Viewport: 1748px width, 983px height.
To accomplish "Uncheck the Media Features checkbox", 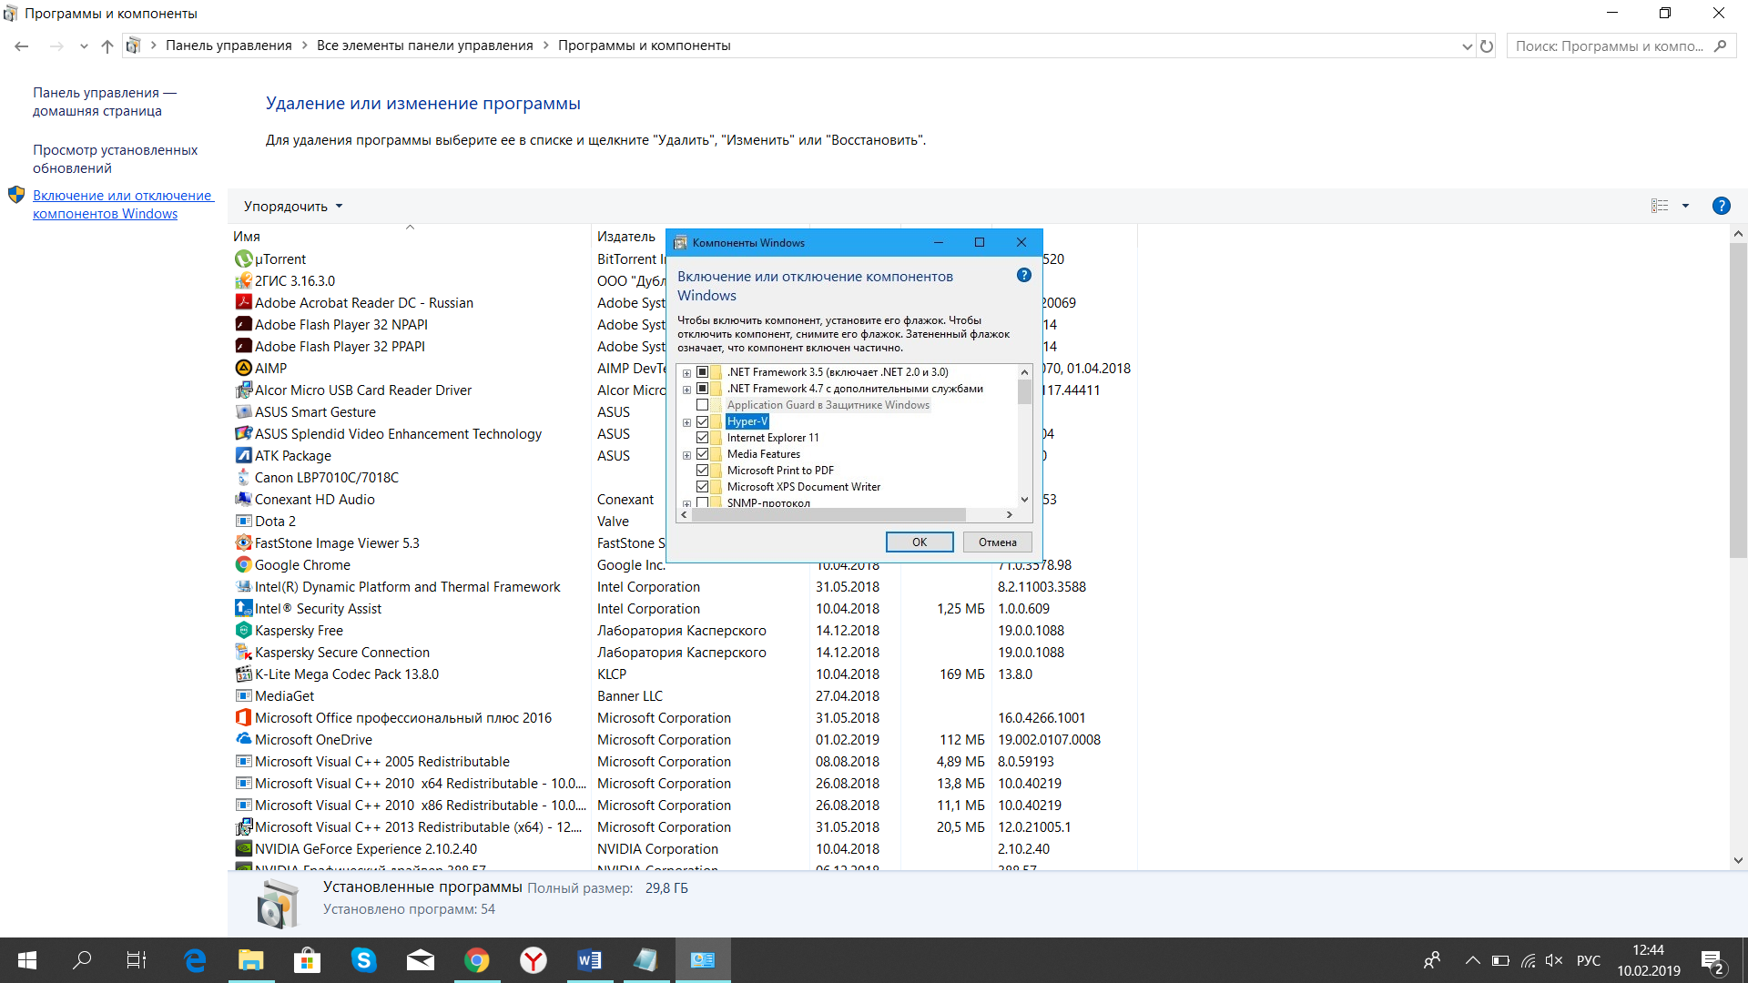I will (x=702, y=454).
